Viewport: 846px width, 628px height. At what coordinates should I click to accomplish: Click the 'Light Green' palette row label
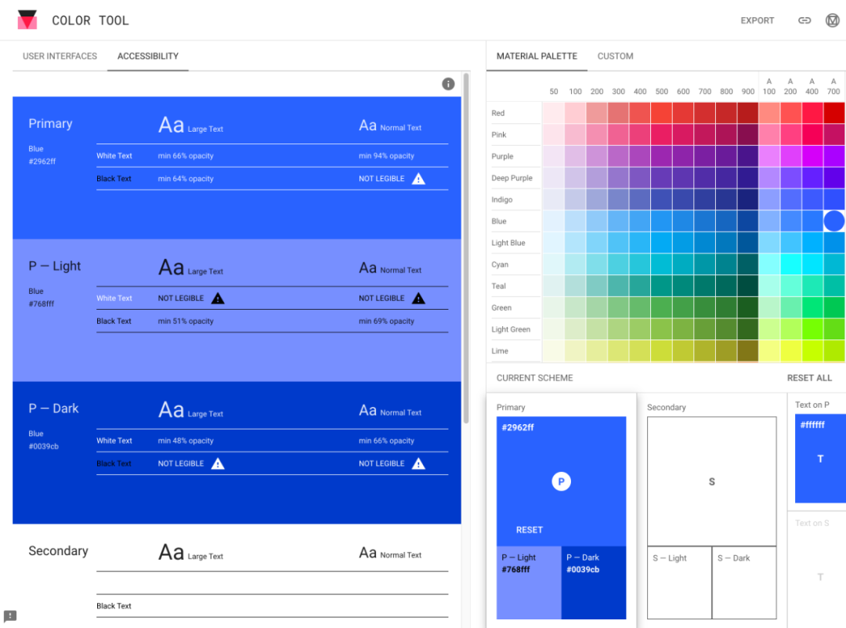(511, 329)
